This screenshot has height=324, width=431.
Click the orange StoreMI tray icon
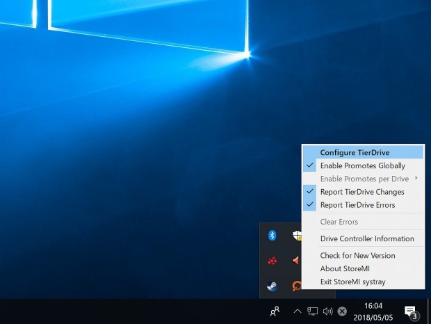297,286
